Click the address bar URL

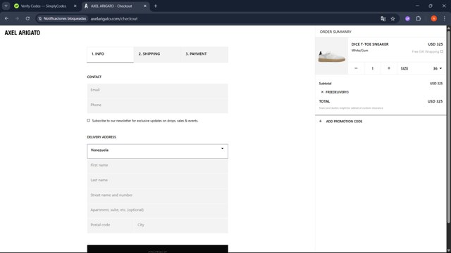[114, 19]
